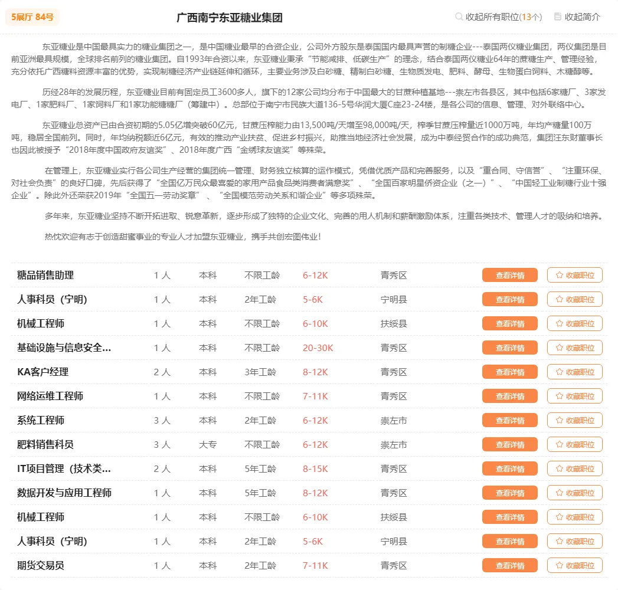View details for 数据开发与应用工程师
This screenshot has height=590, width=618.
point(509,493)
